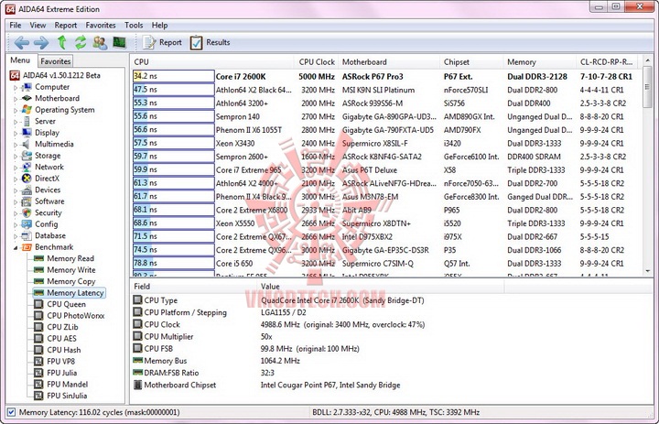Sort by the Memory column header
659x424 pixels.
tap(539, 62)
